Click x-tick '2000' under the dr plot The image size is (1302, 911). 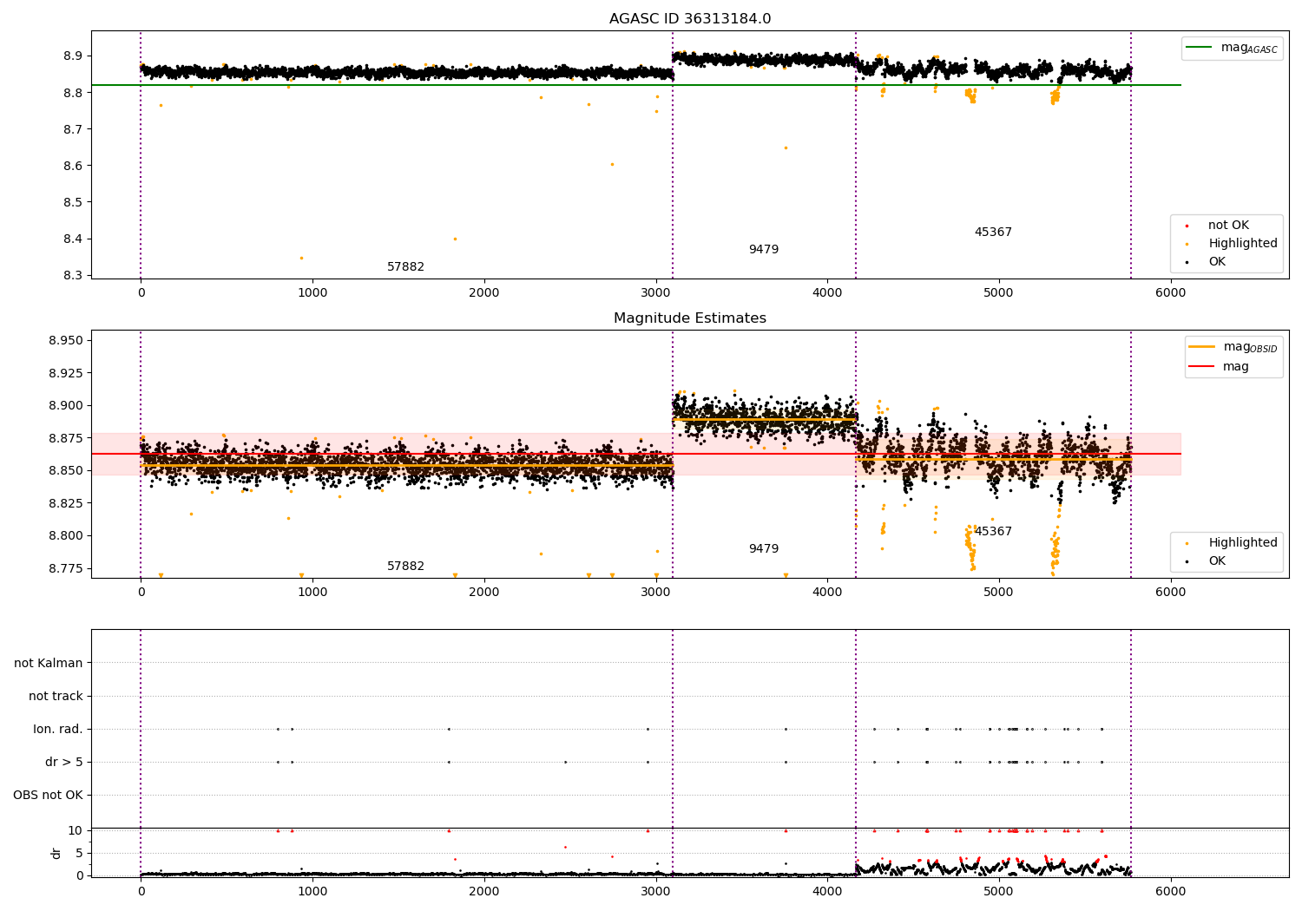coord(483,891)
